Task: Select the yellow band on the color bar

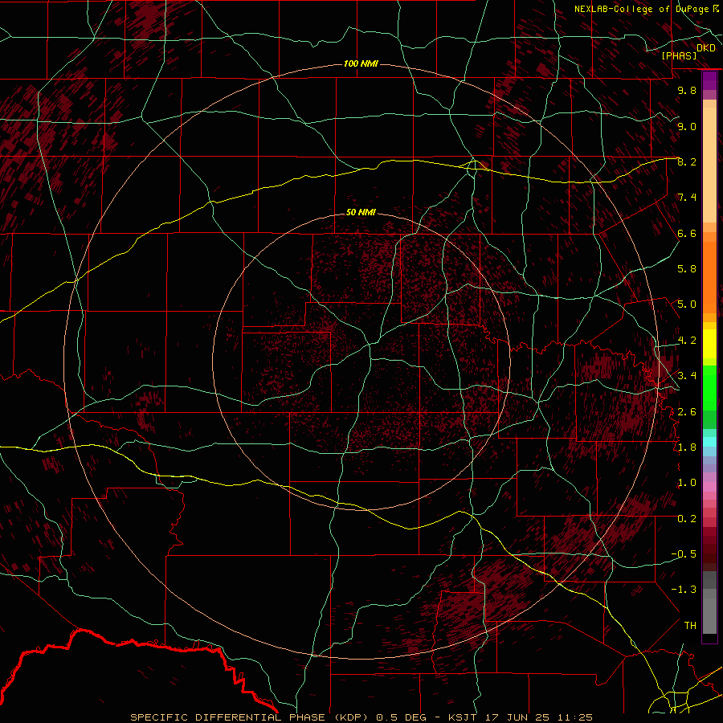Action: click(709, 344)
